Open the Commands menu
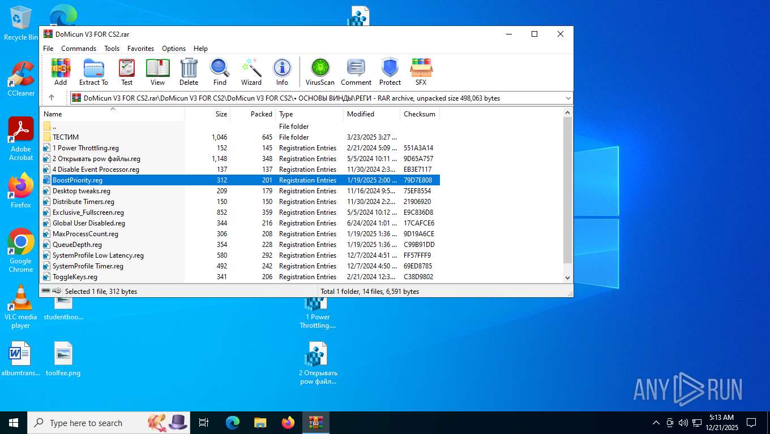770x434 pixels. pyautogui.click(x=79, y=49)
